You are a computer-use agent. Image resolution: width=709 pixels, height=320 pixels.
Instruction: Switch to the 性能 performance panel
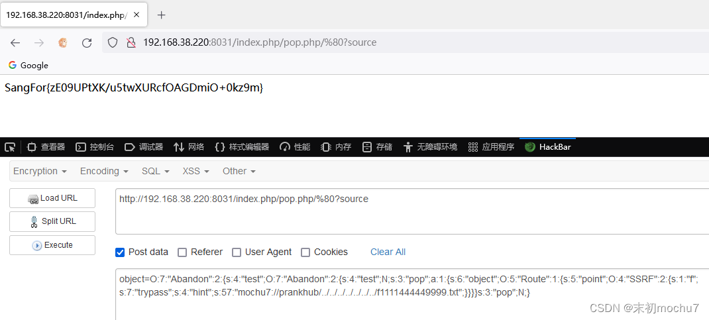(x=295, y=147)
